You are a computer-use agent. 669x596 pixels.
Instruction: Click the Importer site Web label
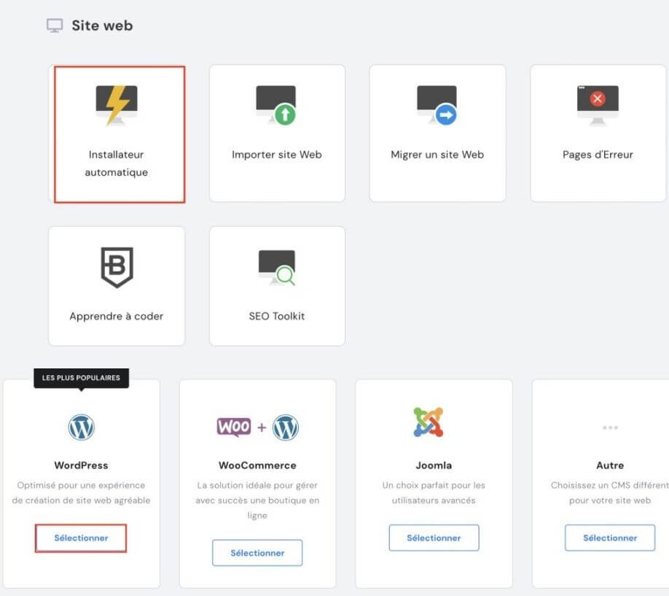click(277, 154)
